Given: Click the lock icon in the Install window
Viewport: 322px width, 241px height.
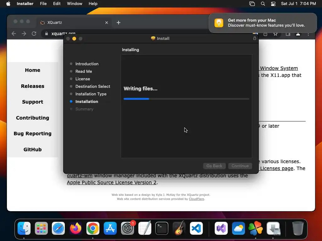Looking at the screenshot, I should click(x=255, y=38).
